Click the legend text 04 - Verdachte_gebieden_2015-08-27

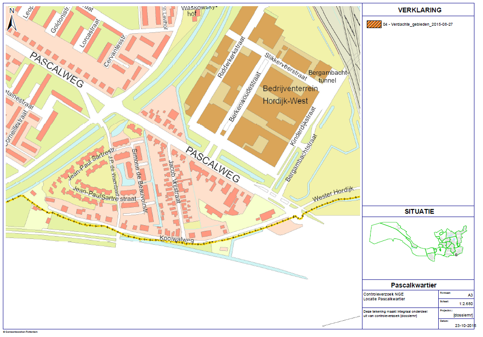pos(418,24)
